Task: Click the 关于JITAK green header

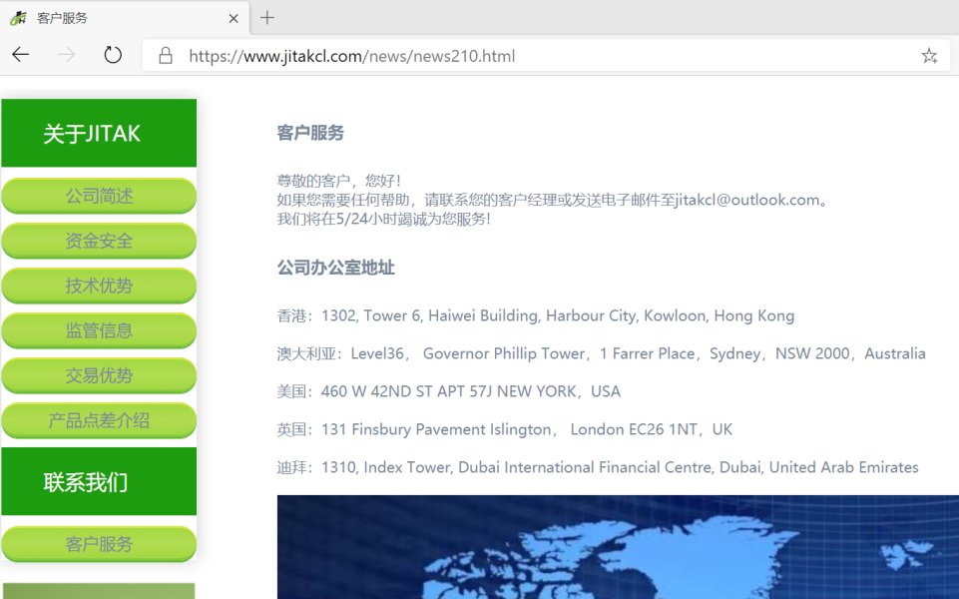Action: [x=99, y=133]
